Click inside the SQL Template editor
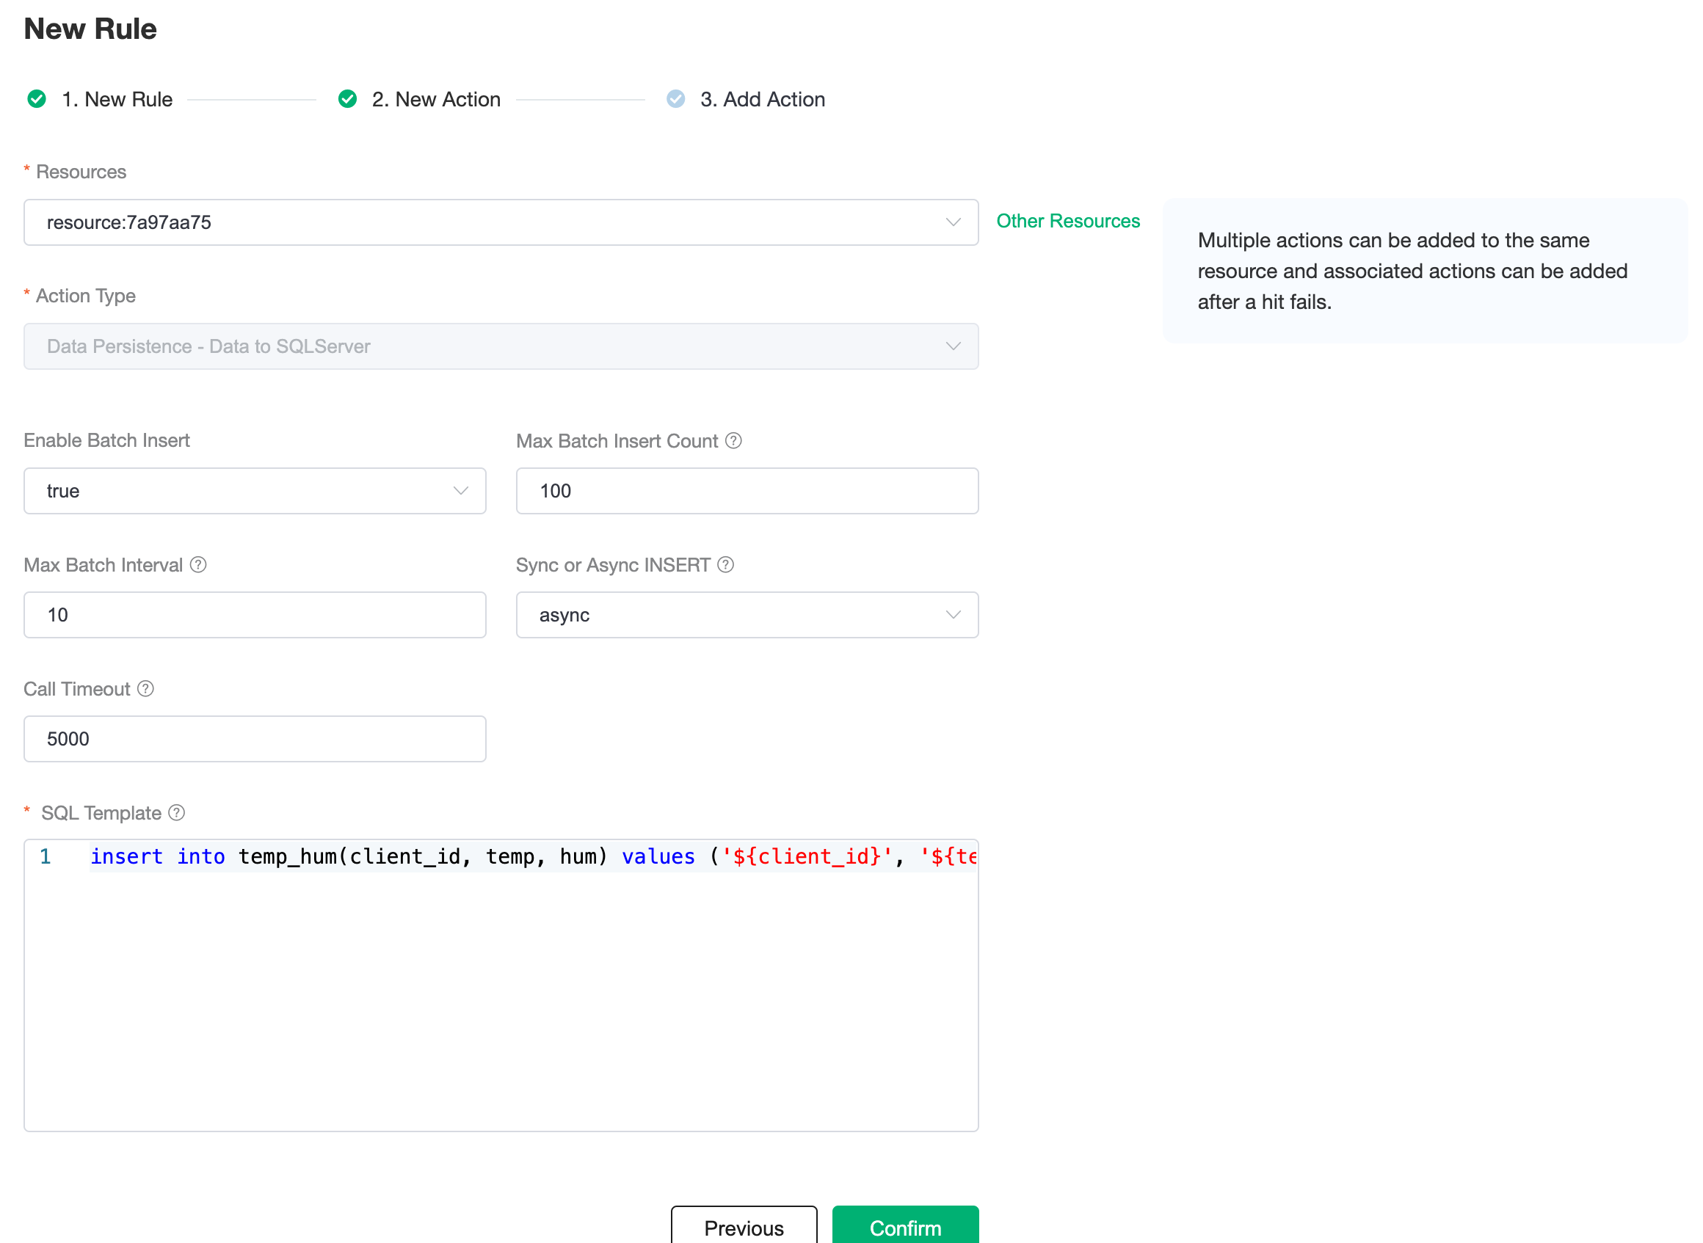 [x=501, y=994]
